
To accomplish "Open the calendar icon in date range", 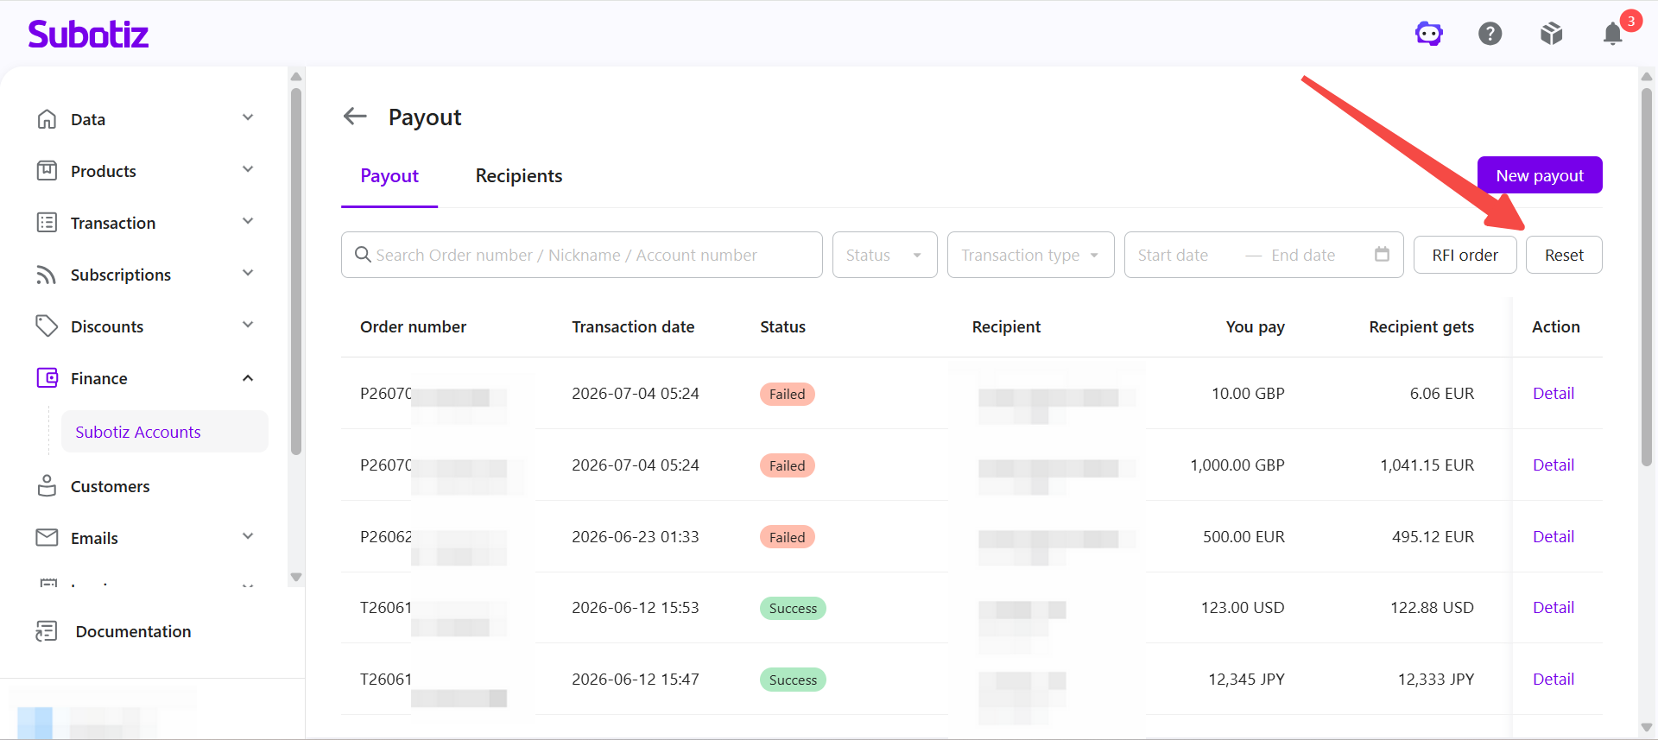I will [1382, 255].
